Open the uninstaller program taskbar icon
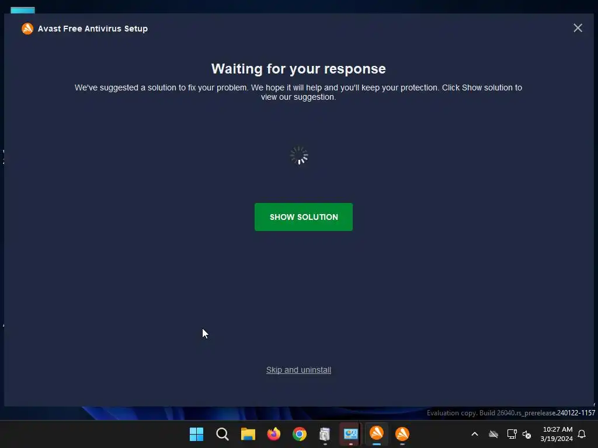The width and height of the screenshot is (598, 448). click(x=325, y=434)
